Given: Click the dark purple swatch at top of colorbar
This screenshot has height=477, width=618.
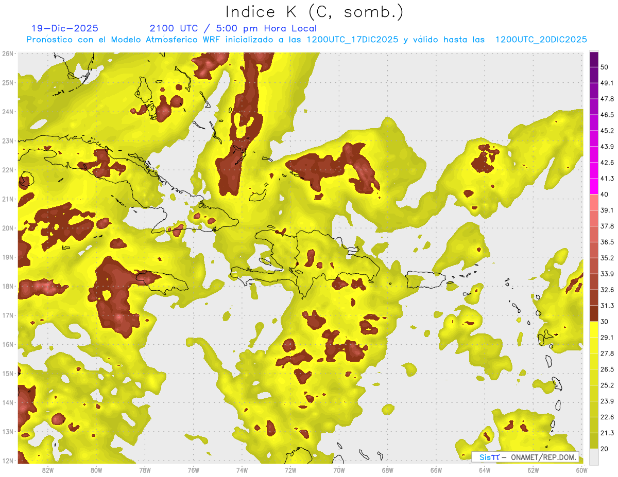Looking at the screenshot, I should pyautogui.click(x=594, y=59).
